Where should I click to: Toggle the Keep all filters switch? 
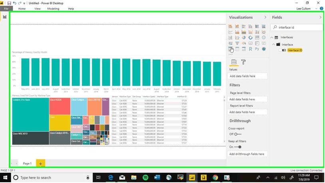tap(238, 147)
